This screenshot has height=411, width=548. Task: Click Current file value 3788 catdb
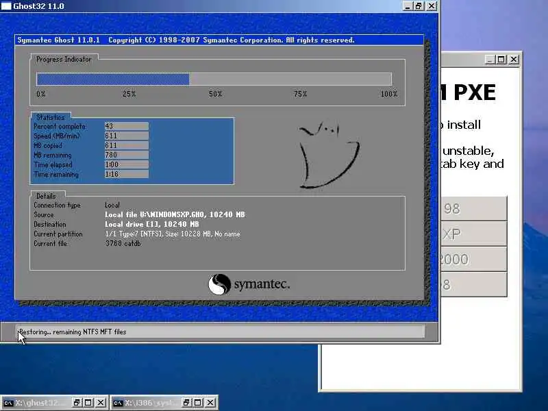(x=123, y=243)
